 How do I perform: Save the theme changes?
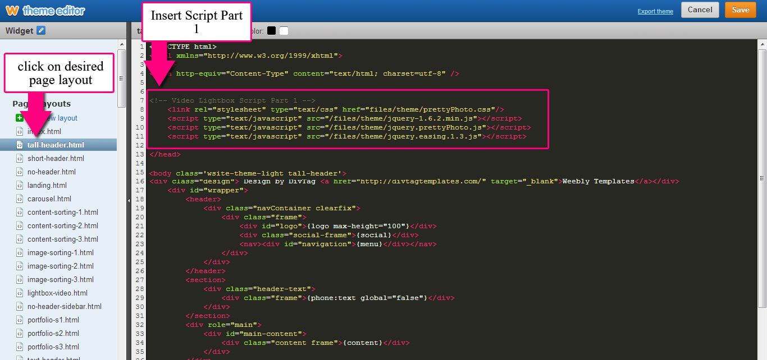(741, 10)
